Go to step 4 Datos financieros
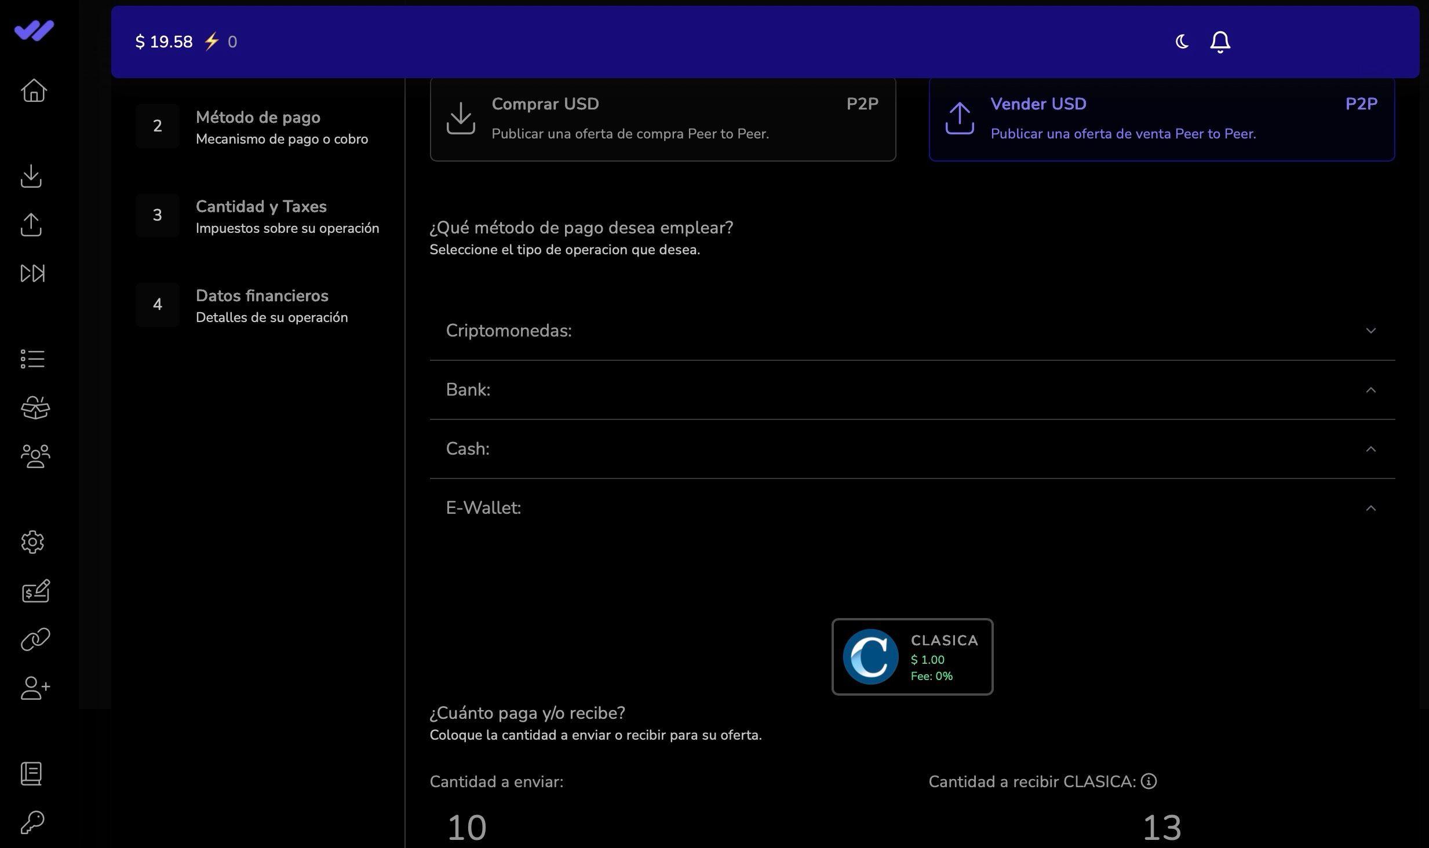This screenshot has width=1429, height=848. 262,305
